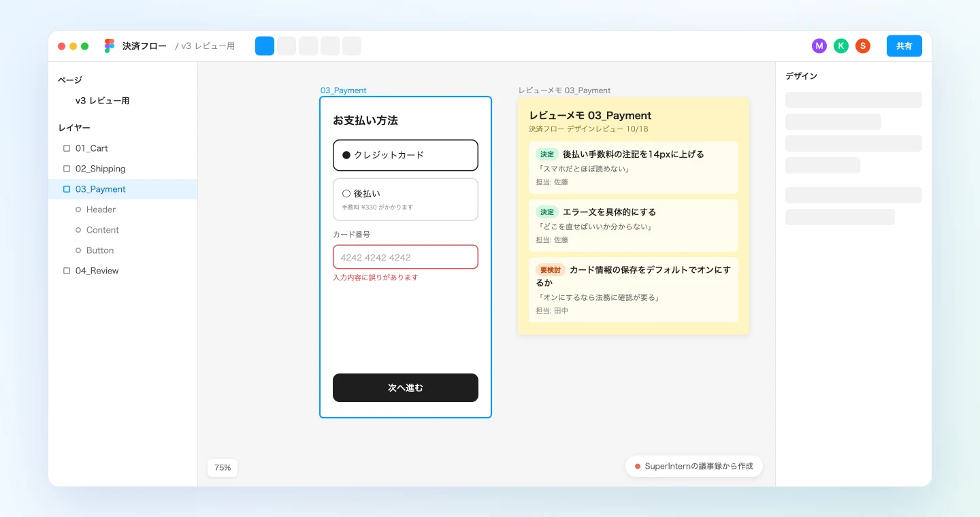Click the 決済フロー file title

click(144, 46)
